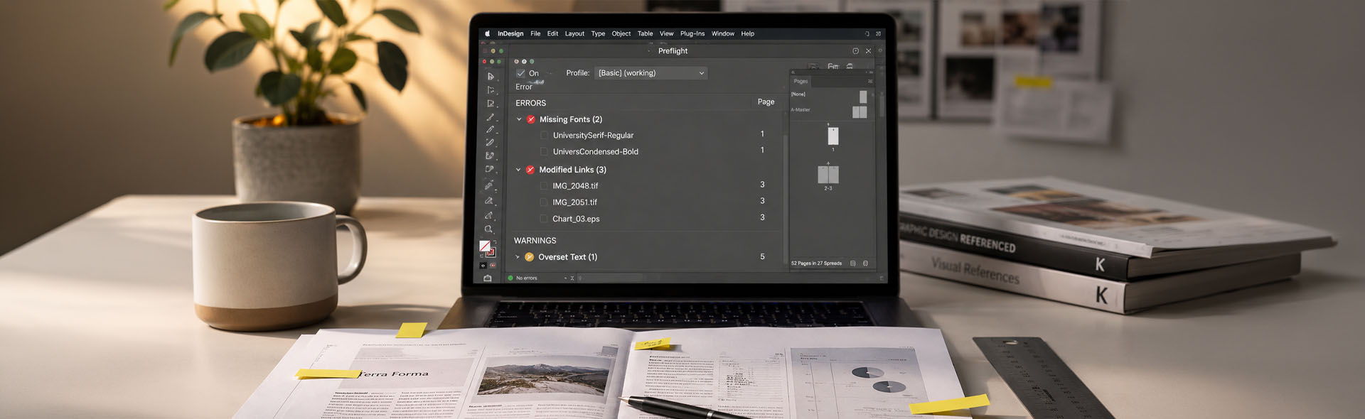This screenshot has height=419, width=1365.
Task: Toggle the Preflight On checkbox
Action: pos(521,73)
